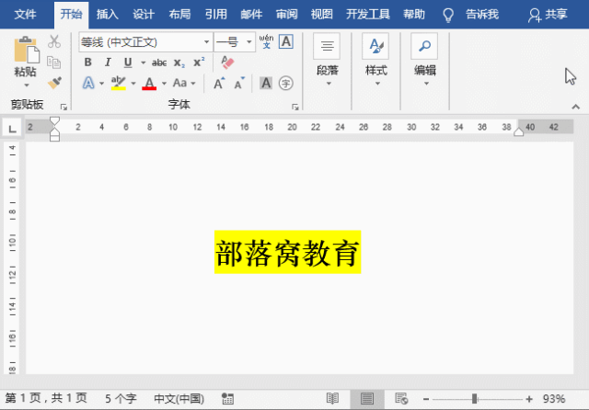Viewport: 589px width, 410px height.
Task: Click the highlighted text 部落窝教育
Action: click(x=287, y=253)
